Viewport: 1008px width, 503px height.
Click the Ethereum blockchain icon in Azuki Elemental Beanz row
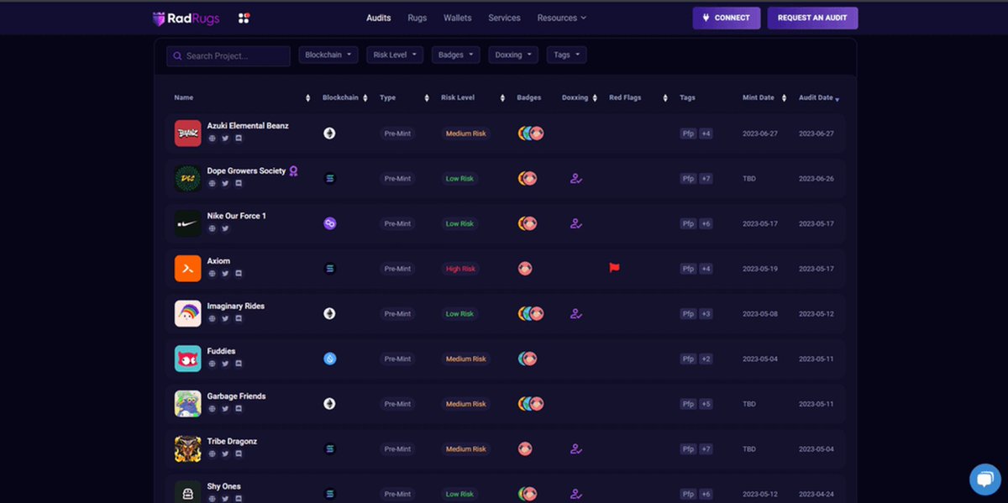(330, 133)
